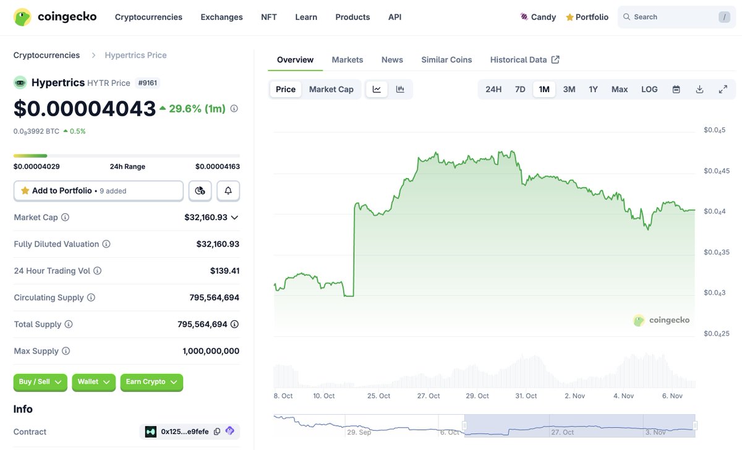Go to Cryptocurrencies breadcrumb link
The image size is (742, 450).
click(46, 55)
